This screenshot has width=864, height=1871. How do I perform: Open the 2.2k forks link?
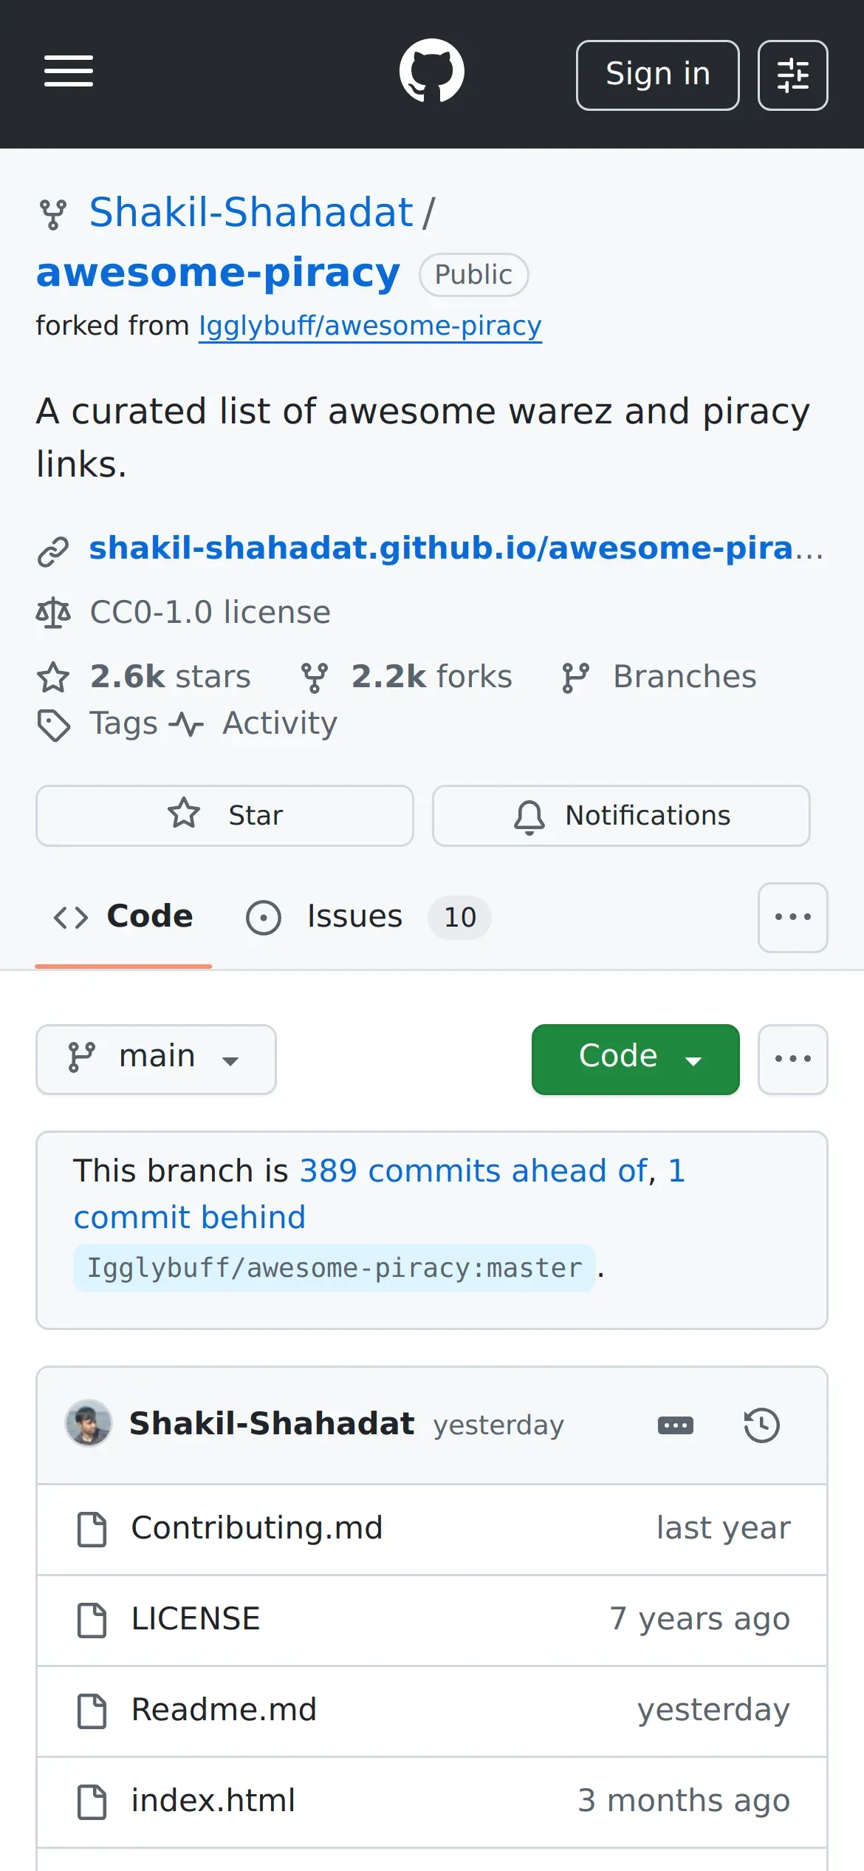pyautogui.click(x=407, y=677)
